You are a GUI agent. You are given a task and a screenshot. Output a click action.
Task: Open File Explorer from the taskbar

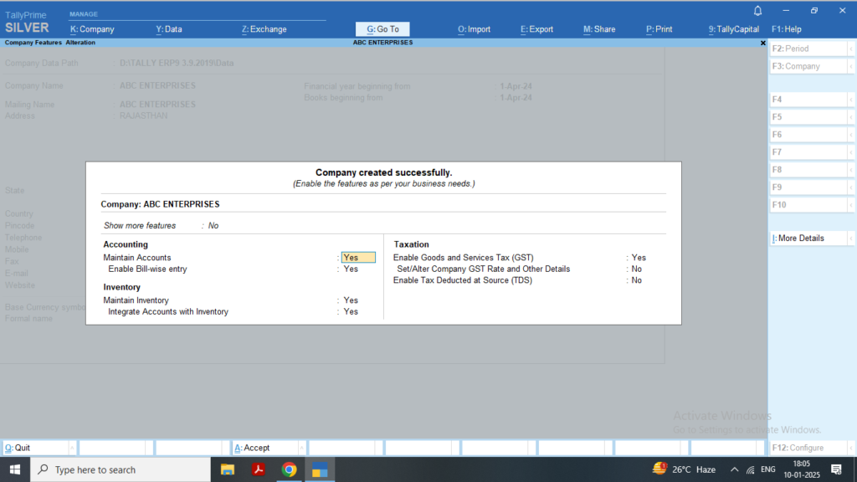[228, 469]
